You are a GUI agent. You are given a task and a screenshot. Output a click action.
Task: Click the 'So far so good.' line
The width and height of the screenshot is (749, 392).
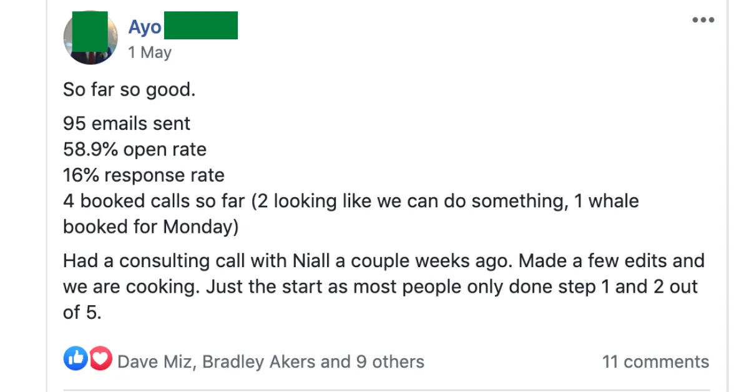tap(129, 90)
